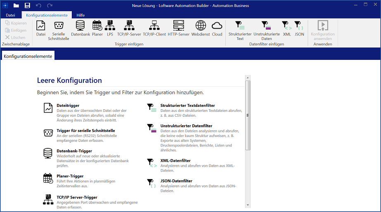Click the save icon in title bar
The image size is (381, 212).
coord(27,5)
